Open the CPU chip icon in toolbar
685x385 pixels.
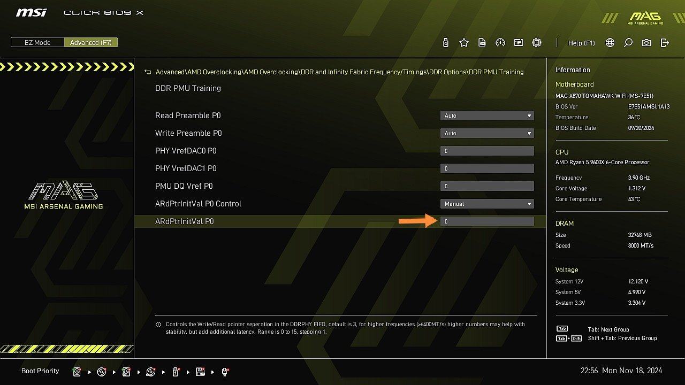(x=537, y=43)
